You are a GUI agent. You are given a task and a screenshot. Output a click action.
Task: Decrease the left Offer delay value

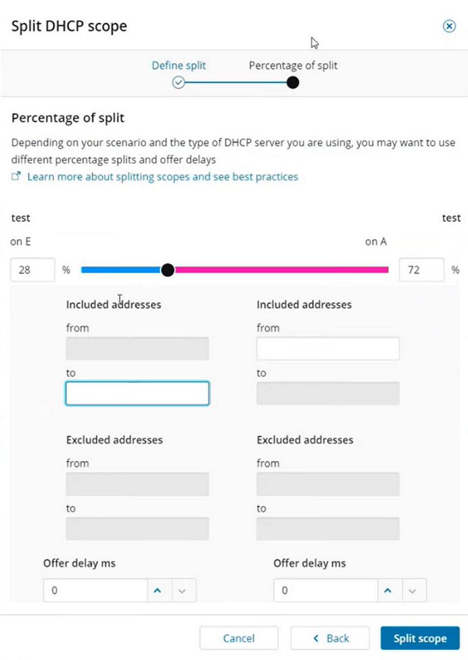pos(182,590)
